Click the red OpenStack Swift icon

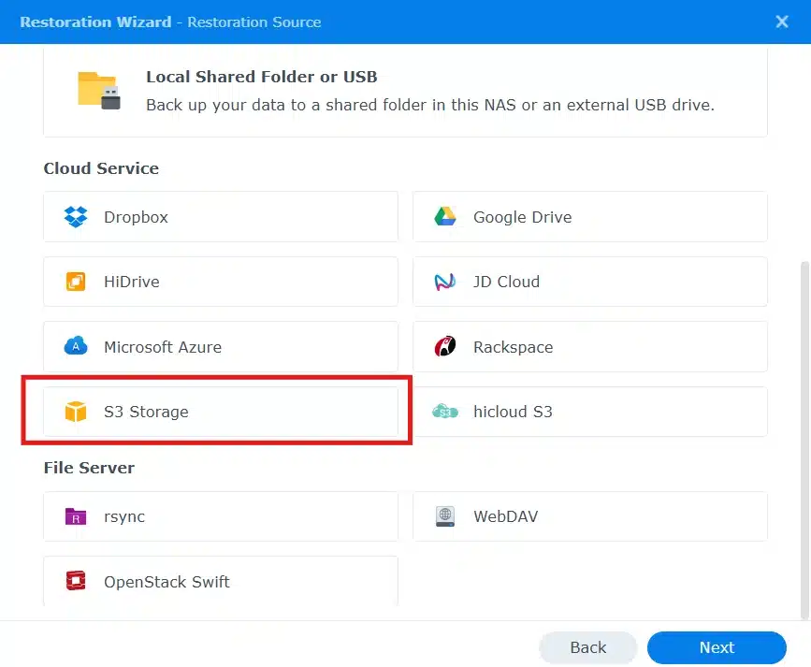pos(76,582)
